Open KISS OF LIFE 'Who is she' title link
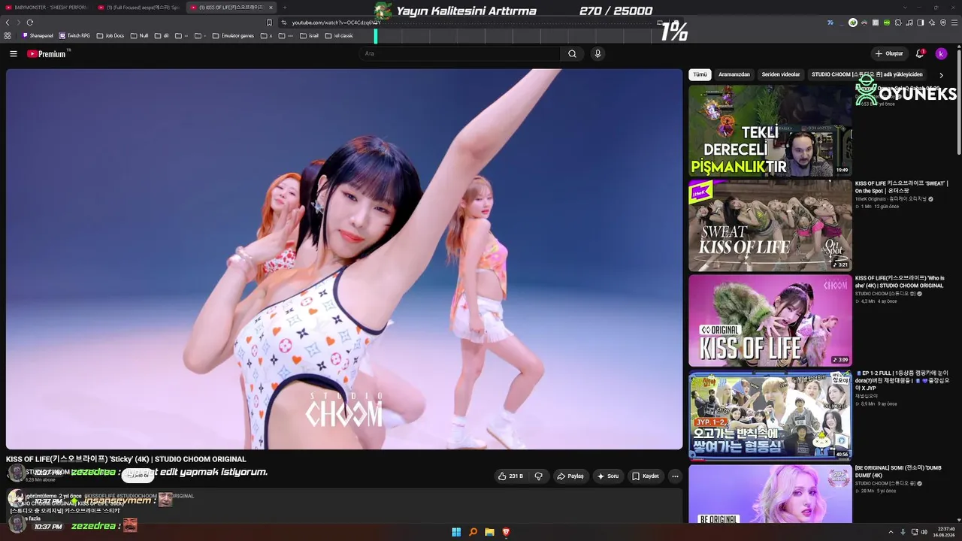The image size is (962, 541). [900, 282]
